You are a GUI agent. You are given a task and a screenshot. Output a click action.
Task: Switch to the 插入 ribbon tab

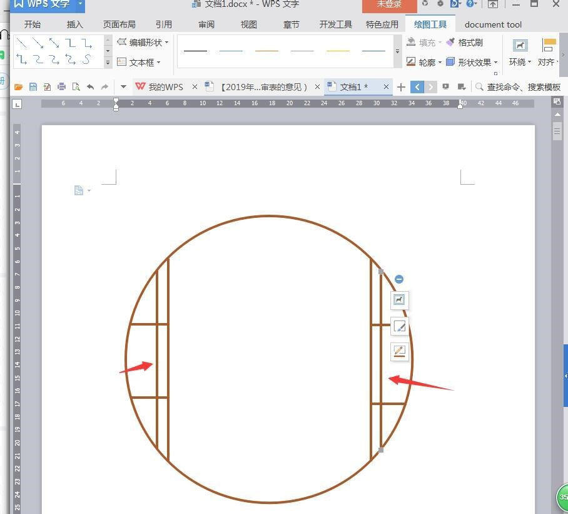(x=74, y=24)
